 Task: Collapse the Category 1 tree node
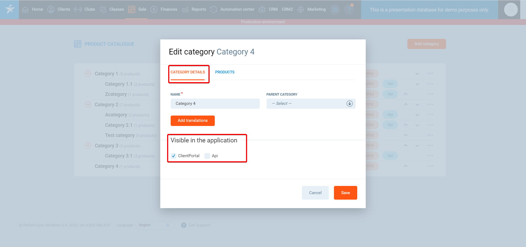(88, 74)
